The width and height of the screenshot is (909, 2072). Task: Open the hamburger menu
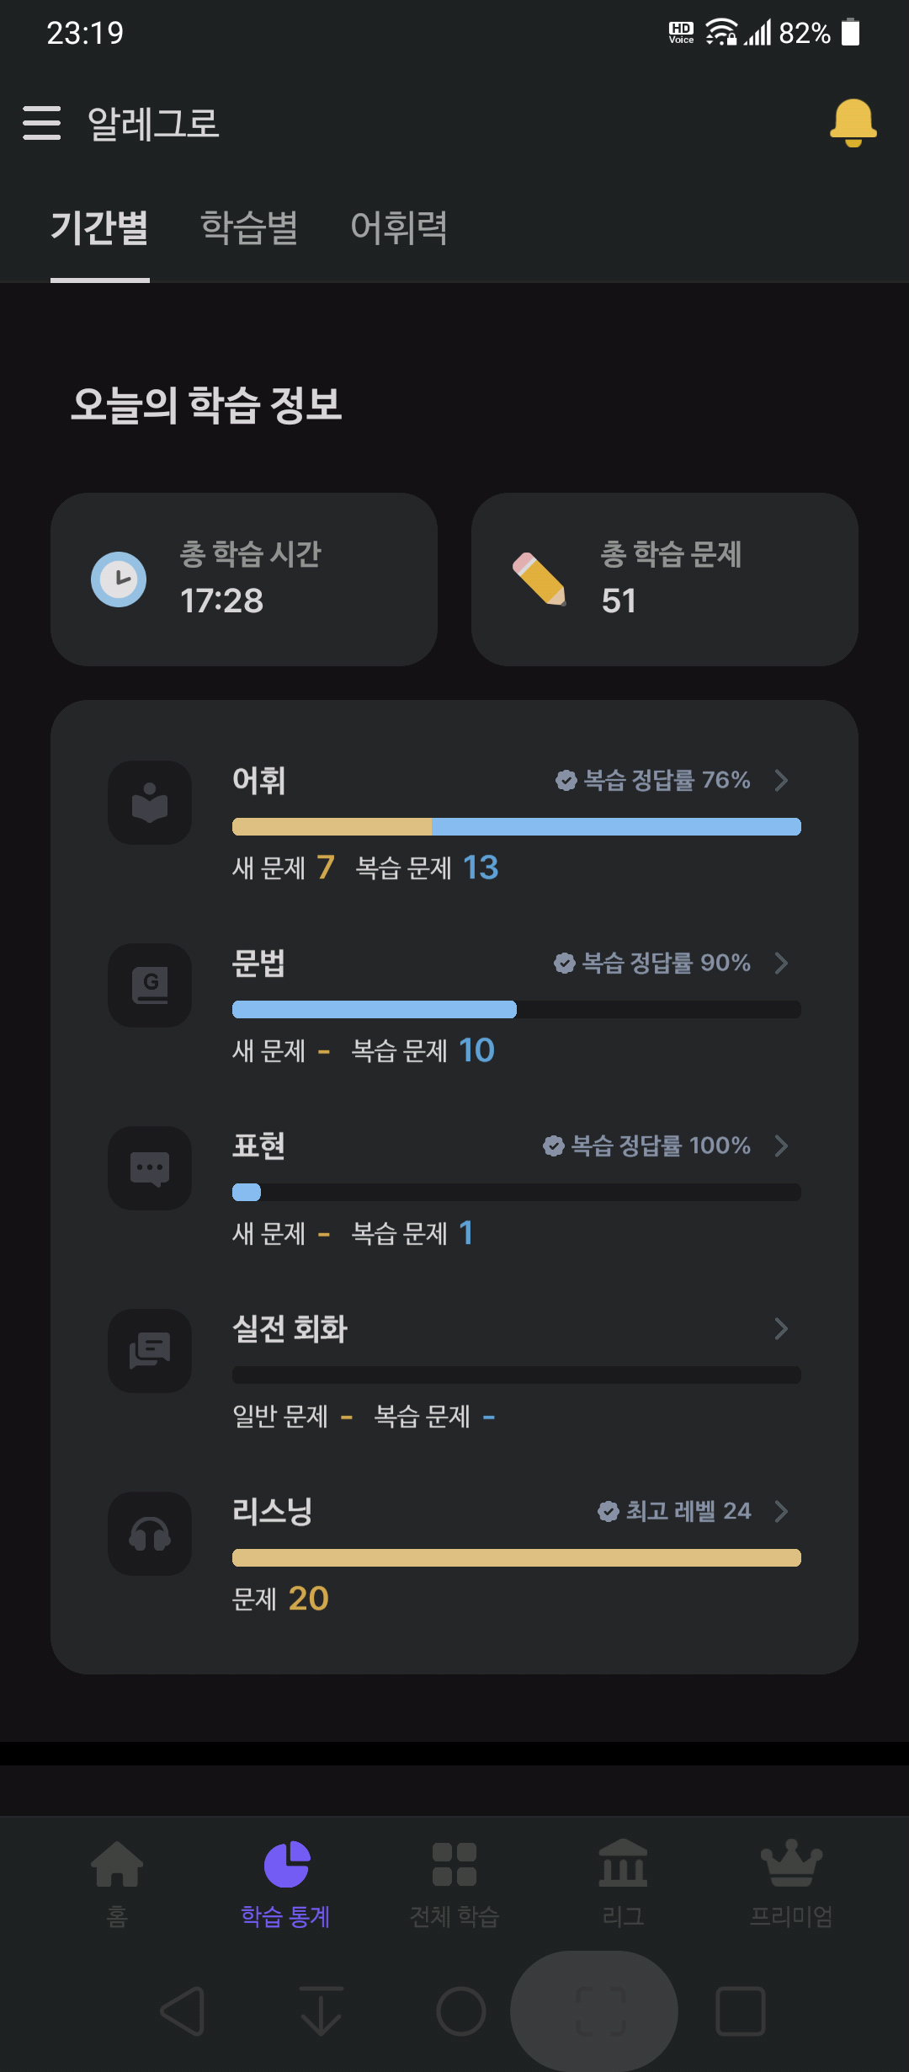41,123
